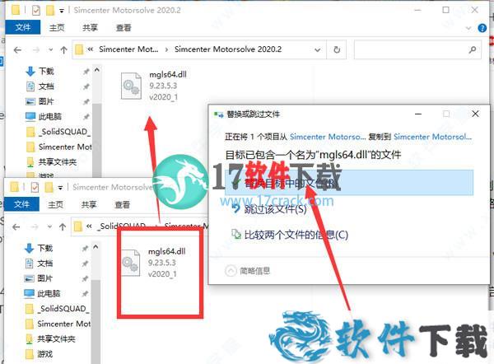Click the search box in the upper window
The image size is (494, 364).
click(417, 49)
